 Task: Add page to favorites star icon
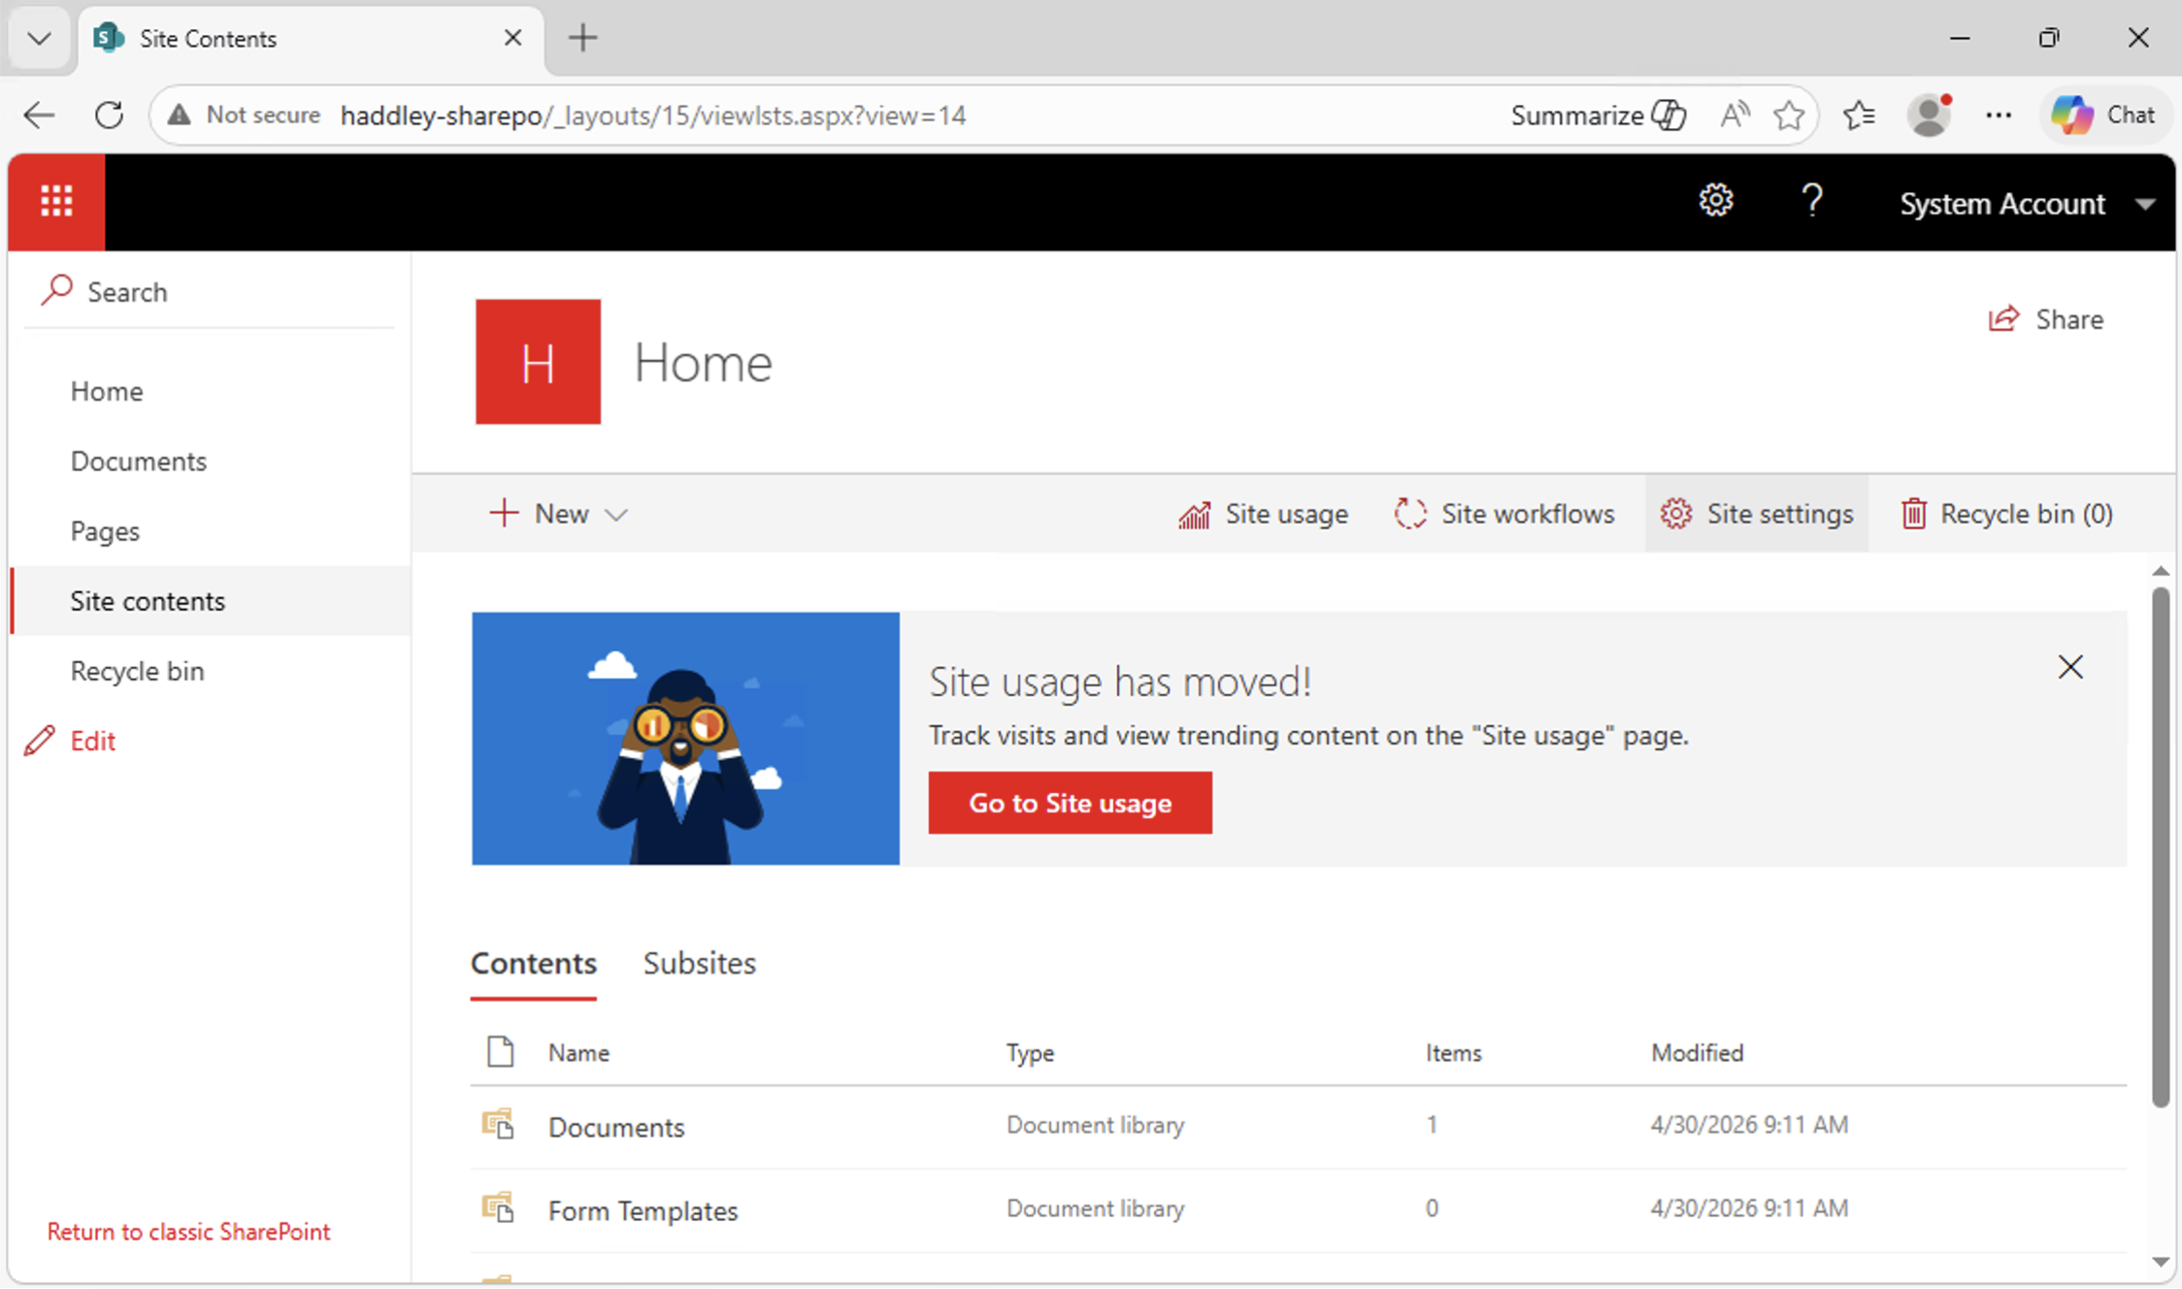[x=1789, y=116]
